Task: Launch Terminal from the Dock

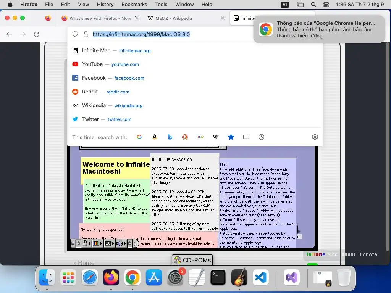Action: (218, 277)
